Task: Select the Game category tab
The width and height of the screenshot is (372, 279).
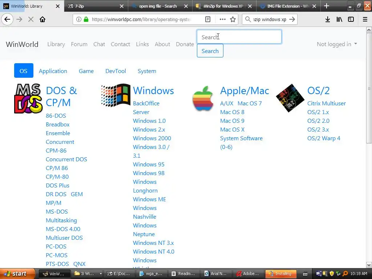Action: point(86,71)
